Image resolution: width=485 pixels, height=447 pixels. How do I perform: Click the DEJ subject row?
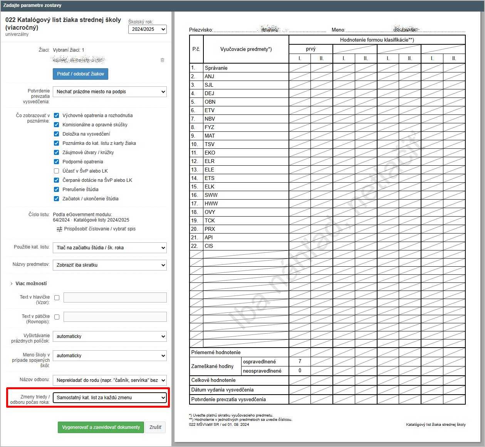[327, 93]
